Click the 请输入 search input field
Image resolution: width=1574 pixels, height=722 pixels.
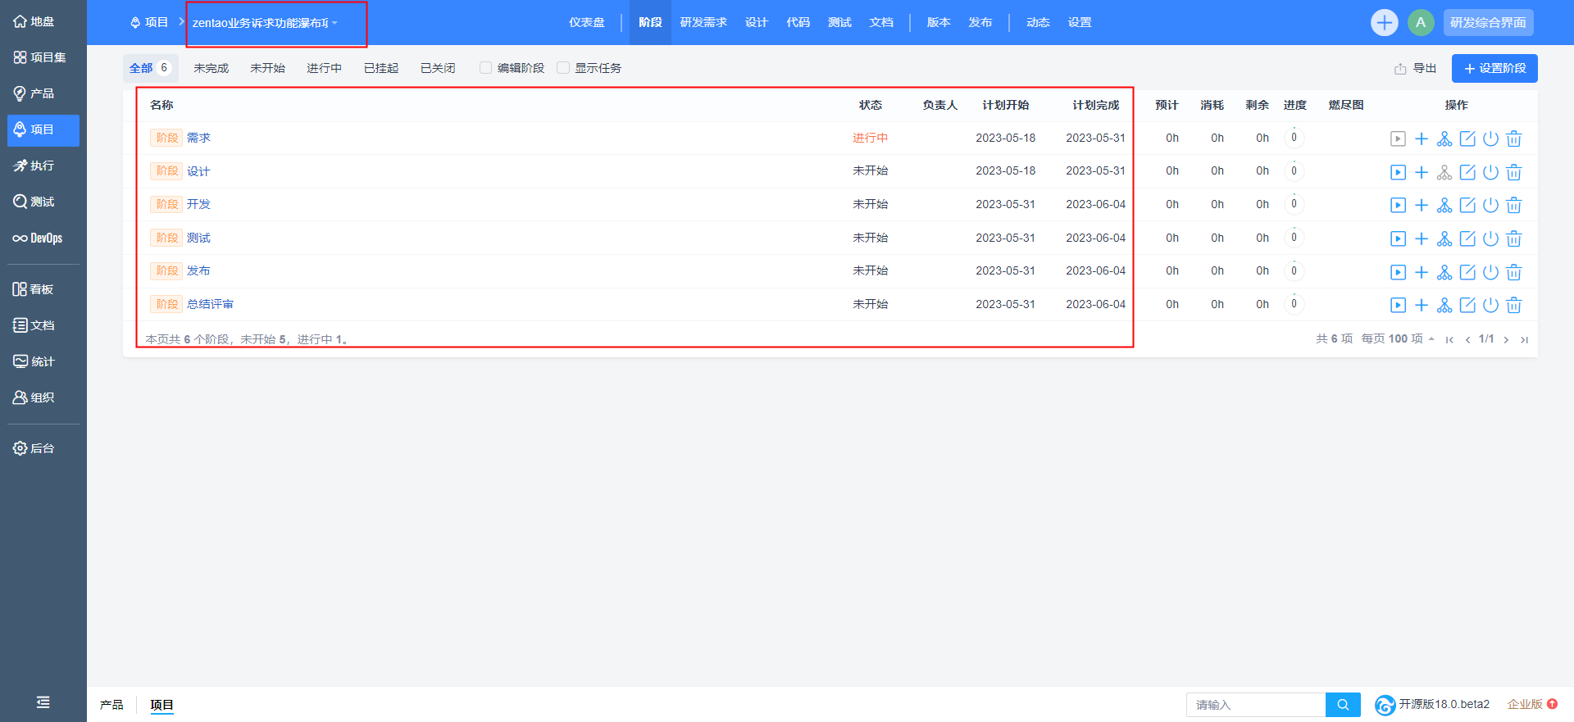(x=1255, y=705)
